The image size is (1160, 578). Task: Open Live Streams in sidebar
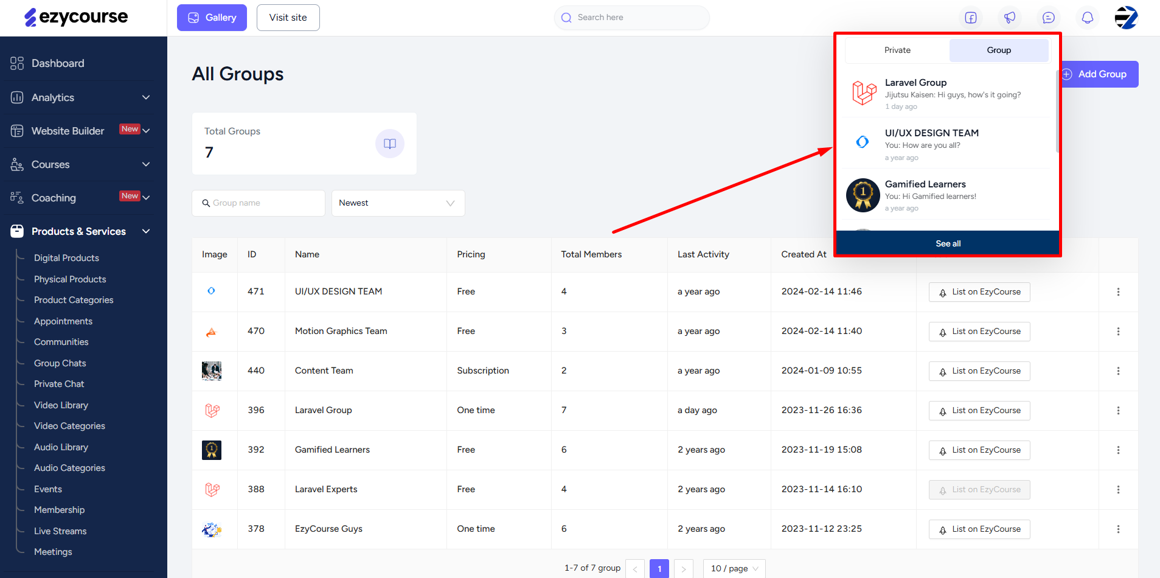[60, 531]
